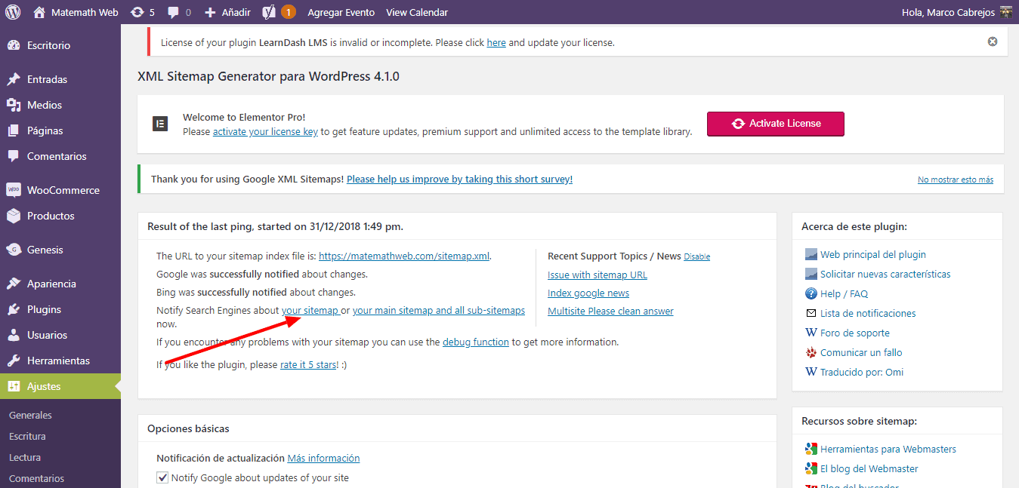Click the icon beside Herramientas para Webmasters
Image resolution: width=1019 pixels, height=488 pixels.
pyautogui.click(x=811, y=449)
